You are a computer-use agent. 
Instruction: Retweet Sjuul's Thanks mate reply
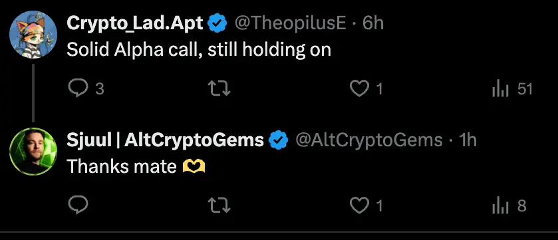pyautogui.click(x=219, y=205)
